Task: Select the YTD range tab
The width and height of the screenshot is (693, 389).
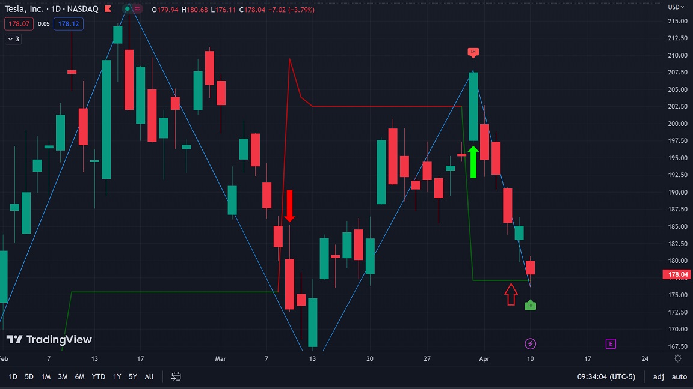Action: pos(98,376)
